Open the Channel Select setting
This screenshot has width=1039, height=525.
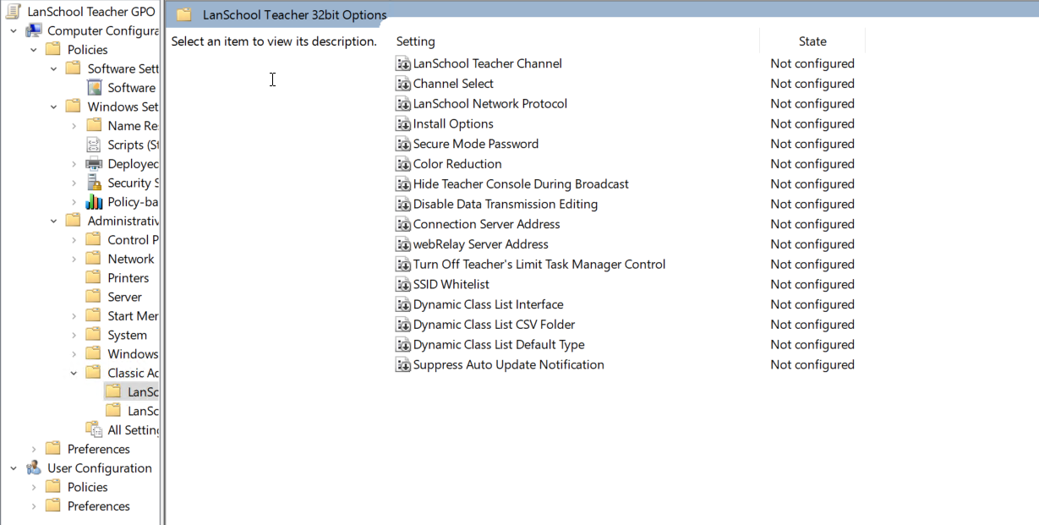pyautogui.click(x=453, y=84)
